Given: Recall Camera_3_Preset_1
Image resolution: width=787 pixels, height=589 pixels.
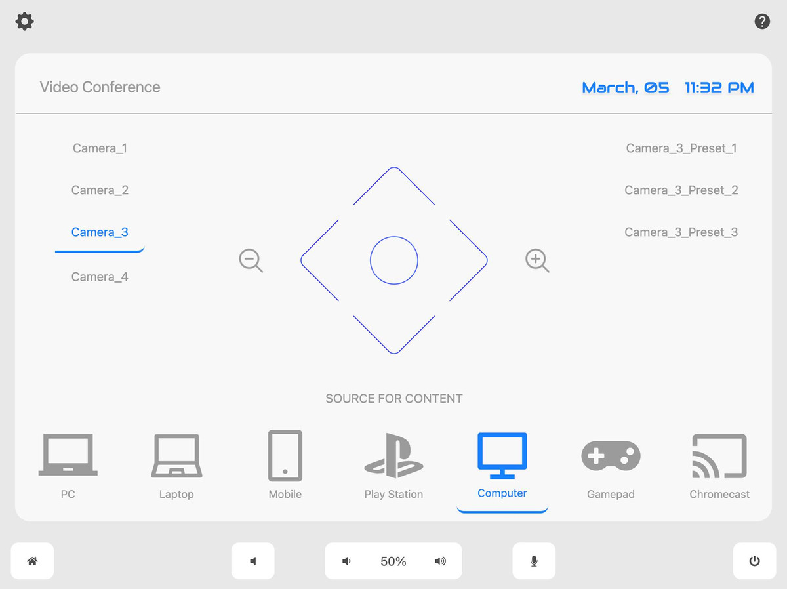Looking at the screenshot, I should (x=681, y=148).
